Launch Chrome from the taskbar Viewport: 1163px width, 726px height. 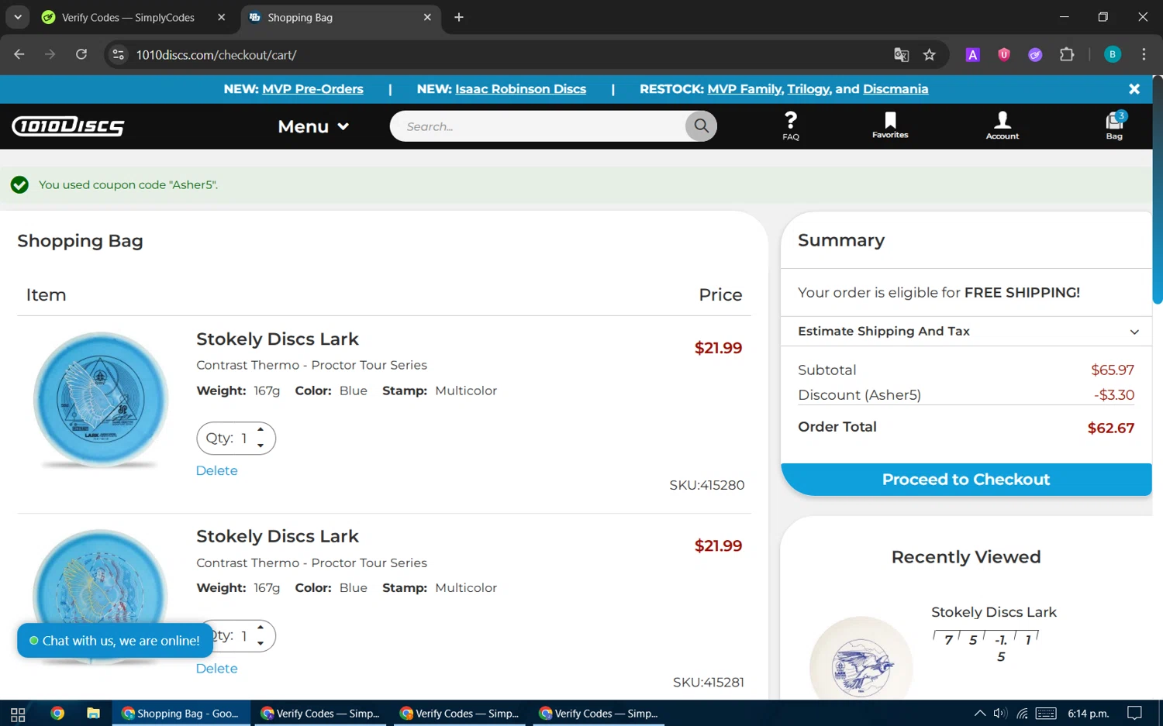pos(57,714)
